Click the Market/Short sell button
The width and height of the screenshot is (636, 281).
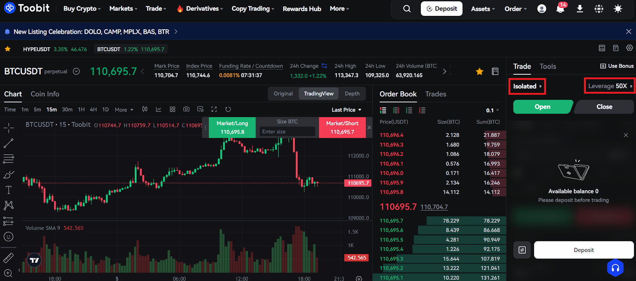click(x=342, y=127)
